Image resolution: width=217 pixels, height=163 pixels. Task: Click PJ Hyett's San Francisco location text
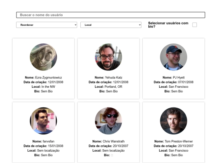tap(178, 87)
